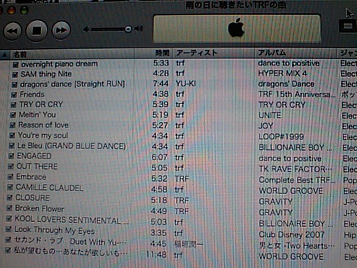Click the UNITE album cell
The width and height of the screenshot is (357, 268).
click(270, 116)
